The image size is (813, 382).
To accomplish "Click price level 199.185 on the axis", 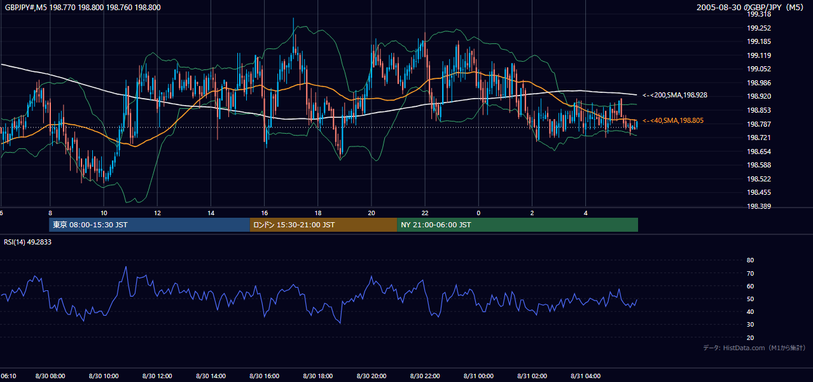I will tap(760, 41).
